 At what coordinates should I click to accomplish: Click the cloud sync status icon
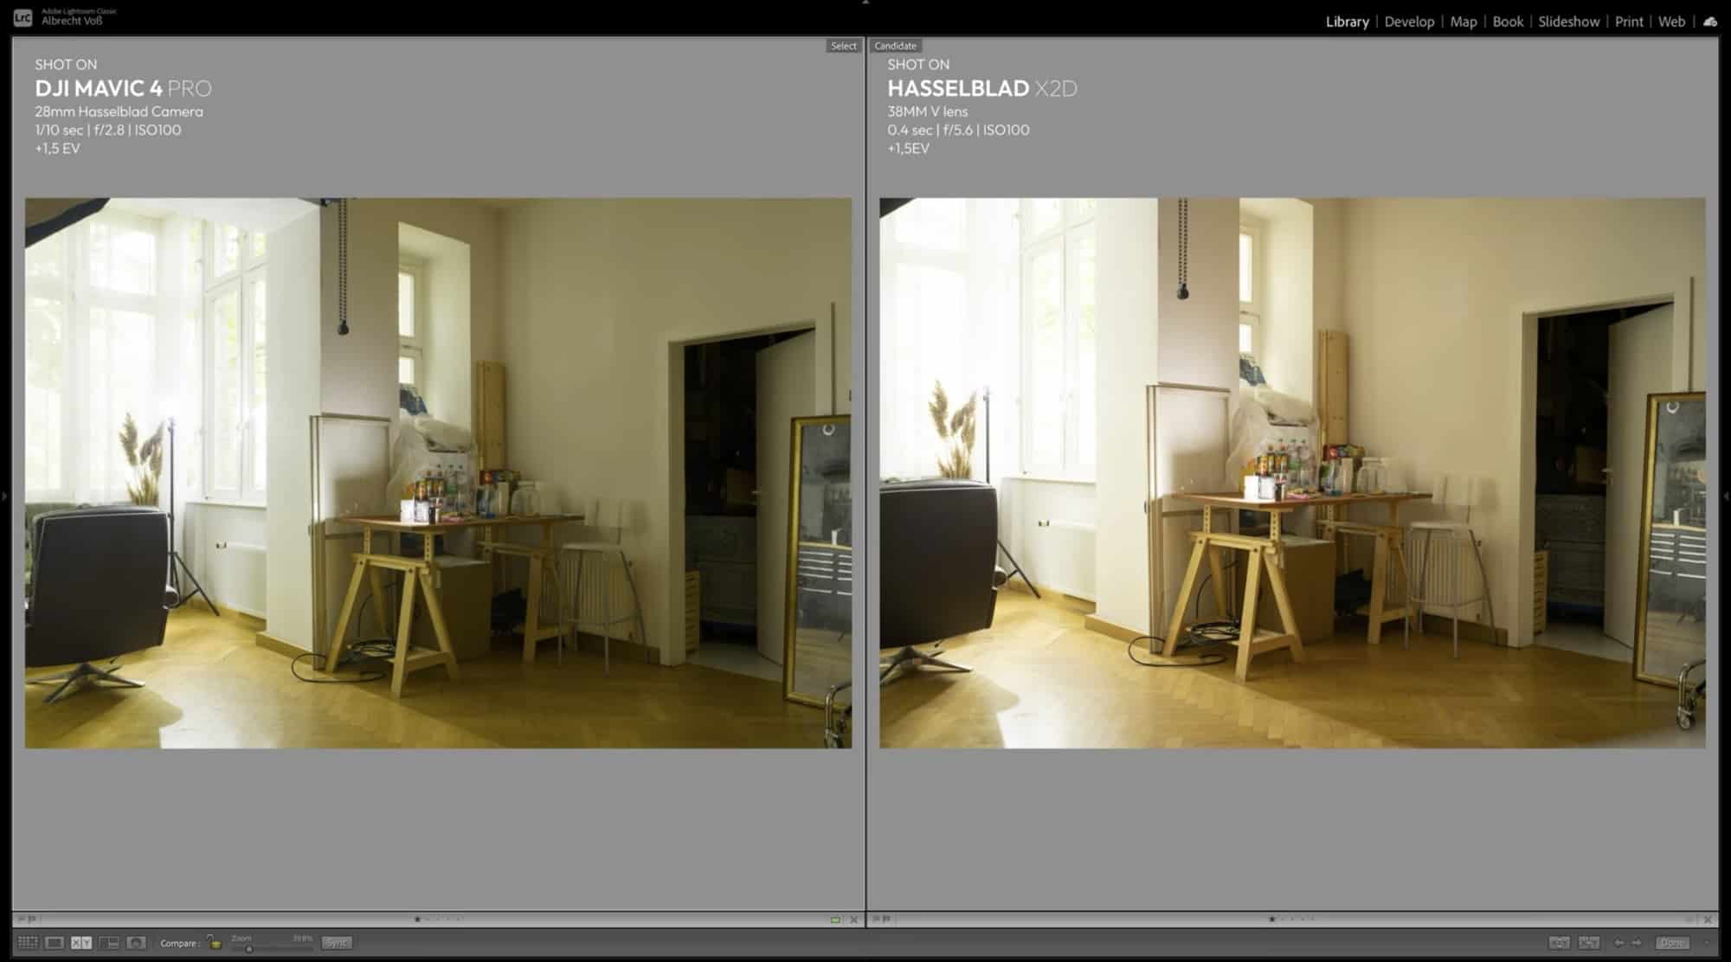pyautogui.click(x=1709, y=22)
